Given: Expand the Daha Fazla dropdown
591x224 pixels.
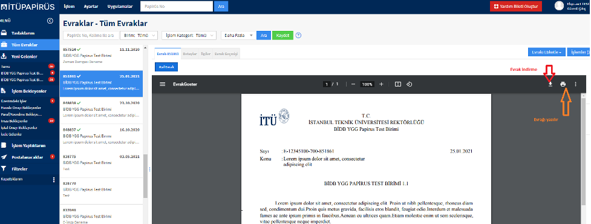Looking at the screenshot, I should [238, 36].
